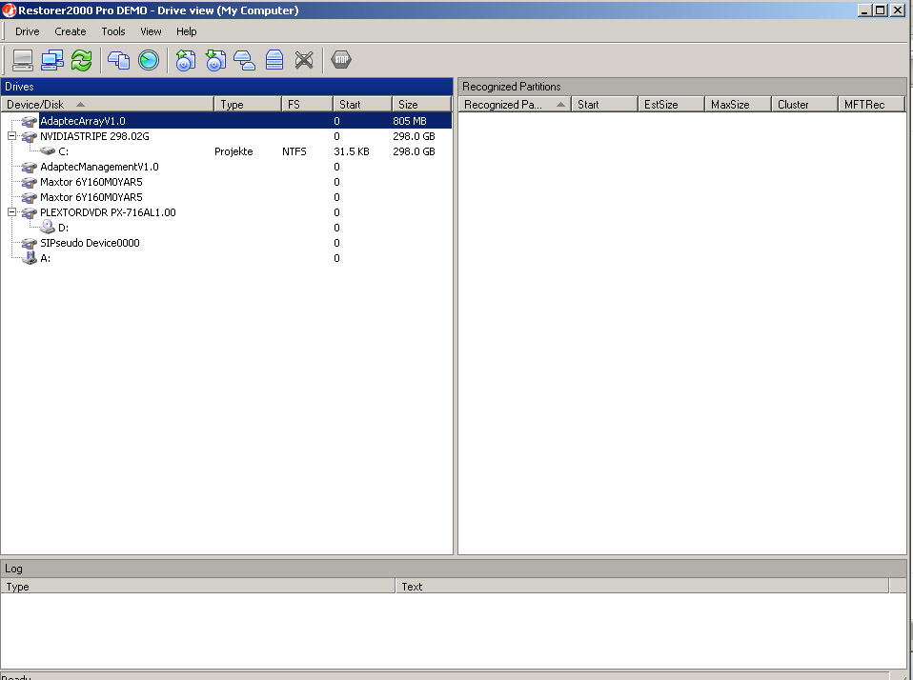Click the Start column header in Drives panel
This screenshot has width=913, height=680.
tap(362, 104)
